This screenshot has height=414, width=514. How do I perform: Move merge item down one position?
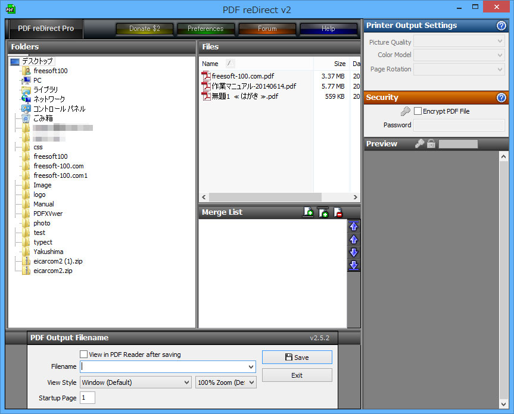coord(354,252)
